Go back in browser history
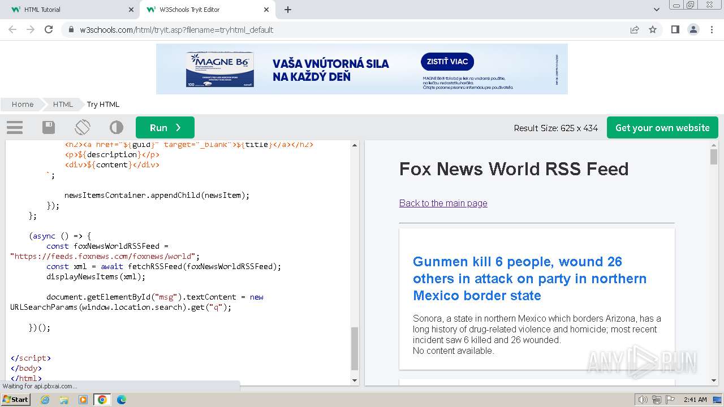The image size is (724, 407). (12, 29)
